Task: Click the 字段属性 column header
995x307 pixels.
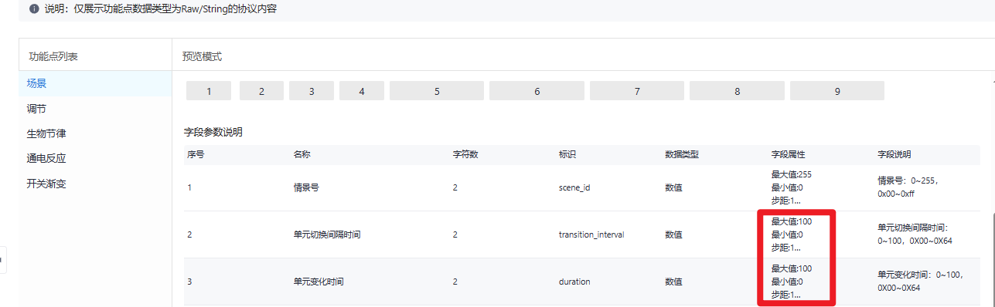Action: (789, 154)
